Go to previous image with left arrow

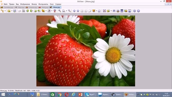pyautogui.click(x=74, y=11)
